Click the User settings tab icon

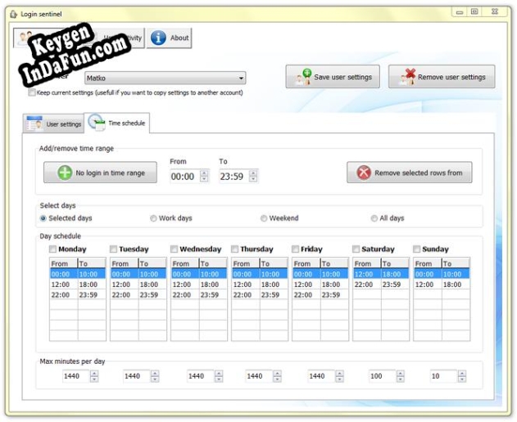click(34, 123)
